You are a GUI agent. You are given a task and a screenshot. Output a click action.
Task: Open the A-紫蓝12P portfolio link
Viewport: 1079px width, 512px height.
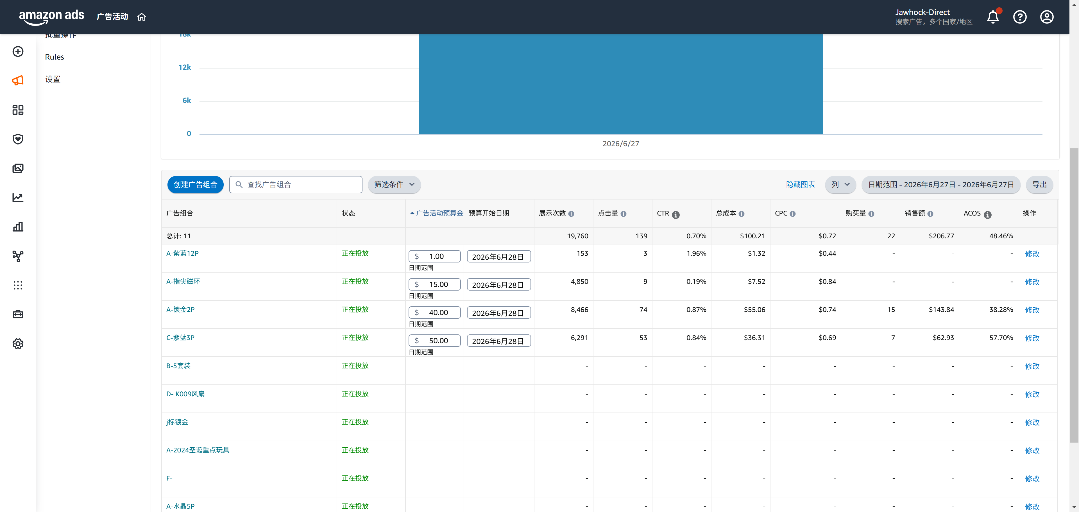pyautogui.click(x=182, y=253)
